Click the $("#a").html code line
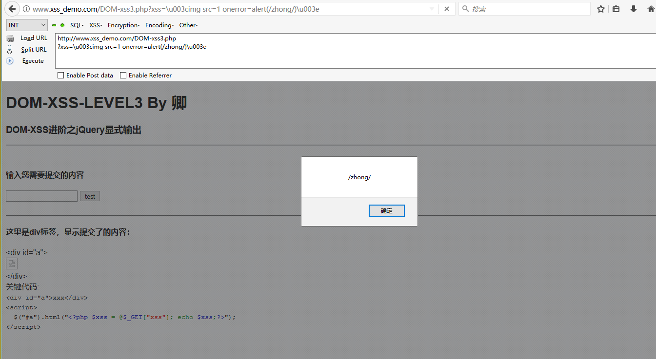The width and height of the screenshot is (656, 359). click(125, 317)
